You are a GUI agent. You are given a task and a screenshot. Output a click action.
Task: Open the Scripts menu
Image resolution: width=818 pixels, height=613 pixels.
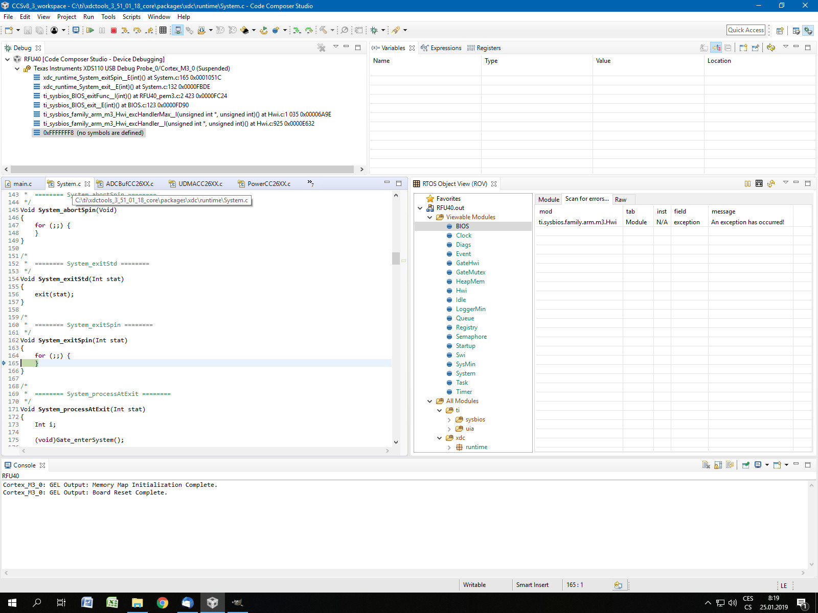[x=131, y=17]
